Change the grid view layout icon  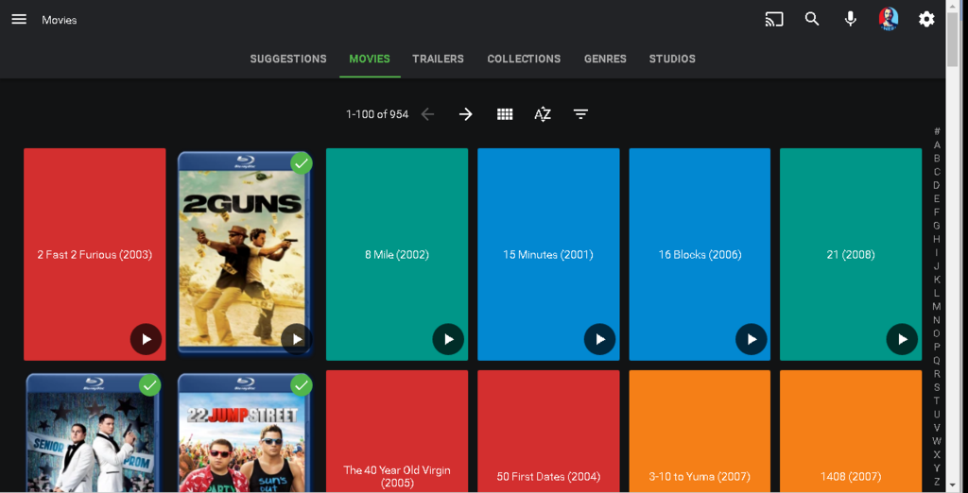click(505, 114)
